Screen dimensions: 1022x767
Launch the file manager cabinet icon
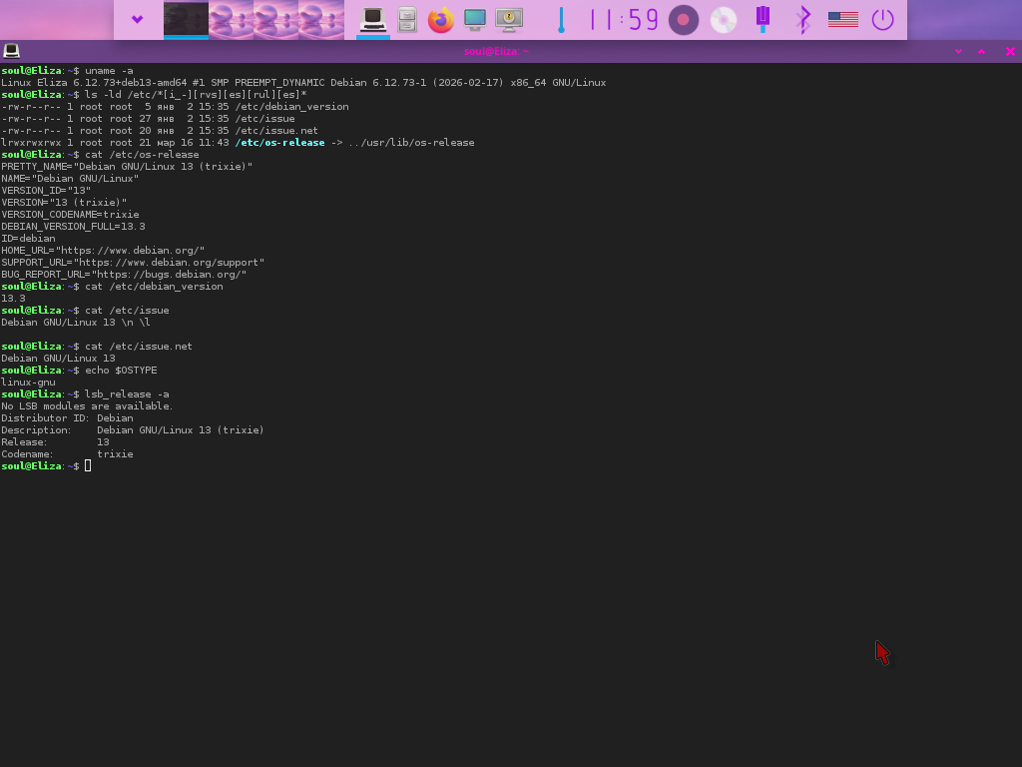tap(407, 19)
